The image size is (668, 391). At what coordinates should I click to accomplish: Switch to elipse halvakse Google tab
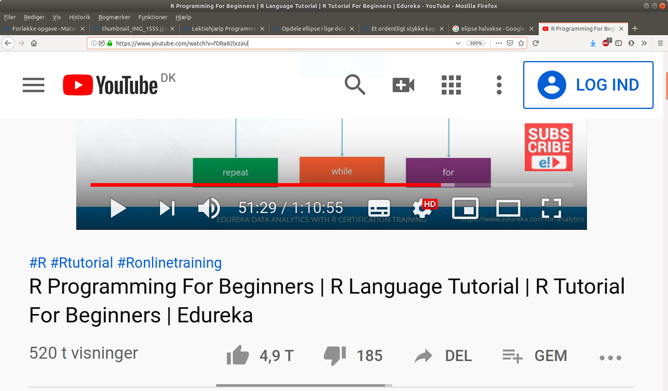pyautogui.click(x=494, y=29)
